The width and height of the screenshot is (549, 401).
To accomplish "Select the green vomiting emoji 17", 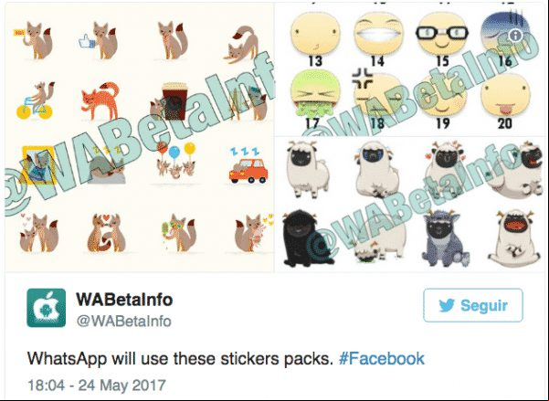I will (316, 94).
